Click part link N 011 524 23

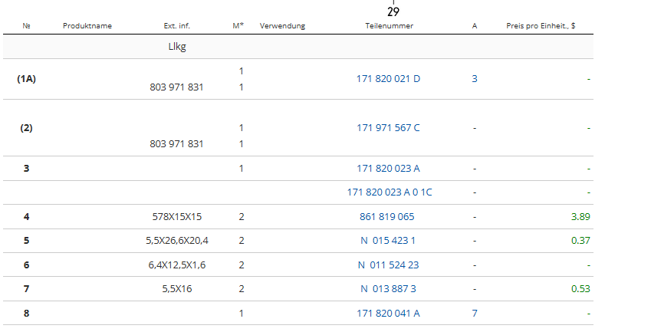coord(390,265)
